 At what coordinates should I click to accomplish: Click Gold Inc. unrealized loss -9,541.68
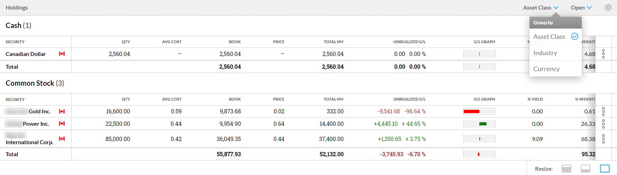389,111
